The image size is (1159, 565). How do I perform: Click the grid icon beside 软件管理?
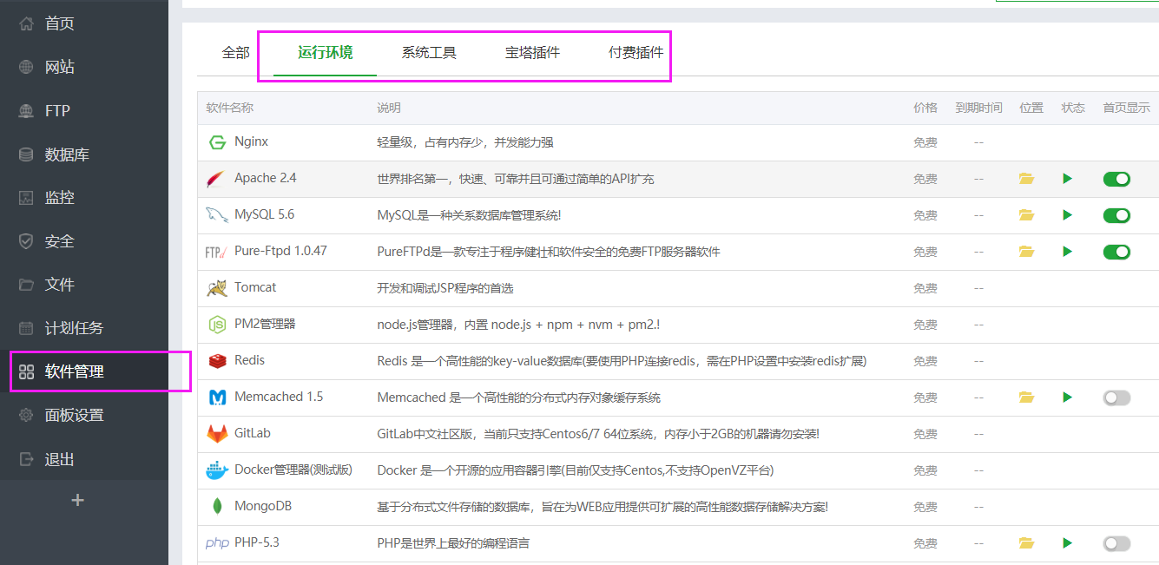(x=27, y=371)
